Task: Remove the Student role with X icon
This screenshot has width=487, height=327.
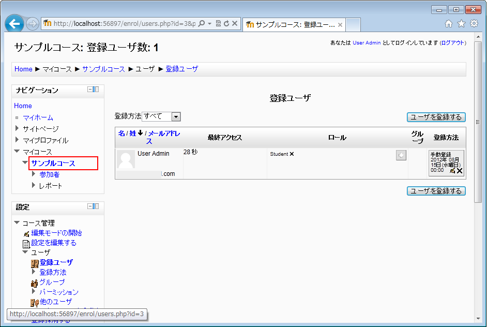Action: [x=292, y=154]
